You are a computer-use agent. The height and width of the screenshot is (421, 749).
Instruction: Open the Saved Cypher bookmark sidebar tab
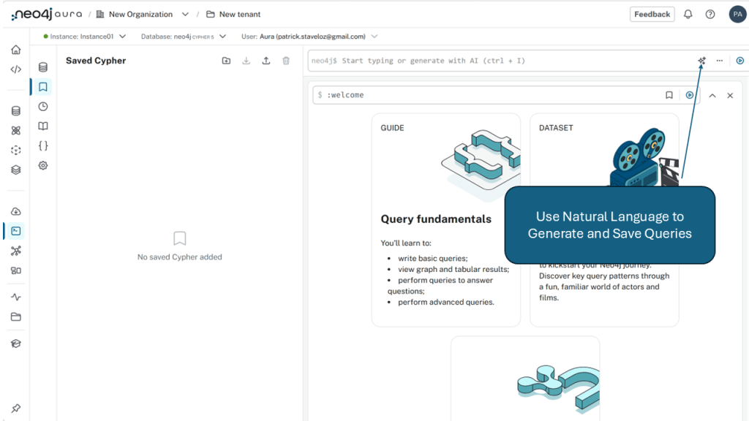pos(43,87)
